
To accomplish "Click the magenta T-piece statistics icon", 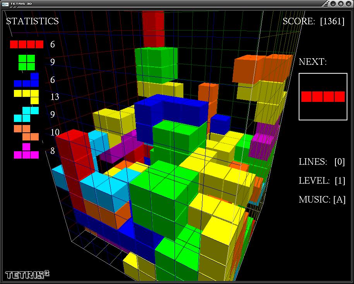I will pos(26,151).
